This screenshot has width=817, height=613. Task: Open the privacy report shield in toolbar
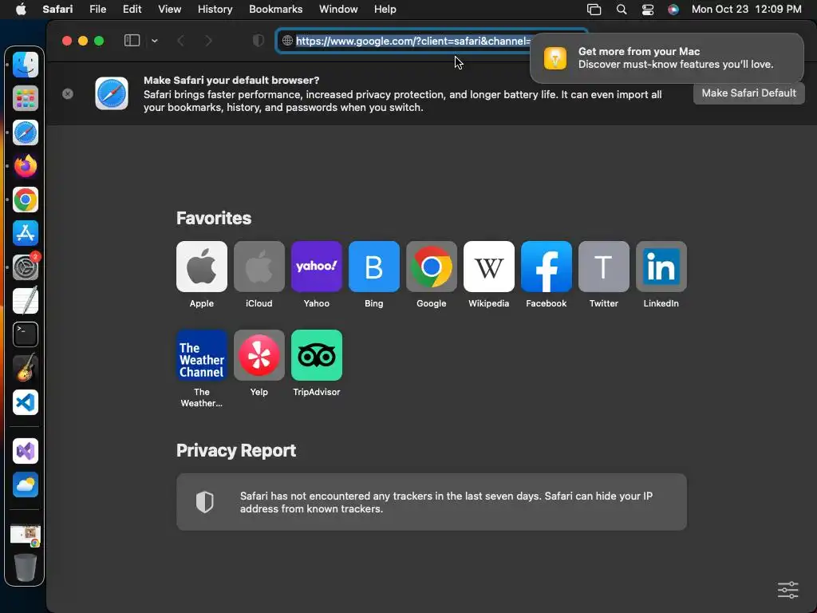click(258, 41)
